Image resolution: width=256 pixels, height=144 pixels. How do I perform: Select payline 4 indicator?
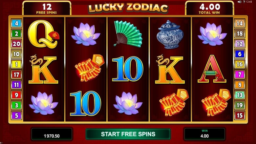16,23
